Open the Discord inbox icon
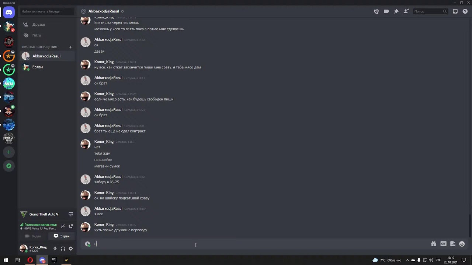The image size is (472, 265). pyautogui.click(x=455, y=11)
